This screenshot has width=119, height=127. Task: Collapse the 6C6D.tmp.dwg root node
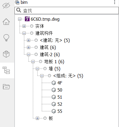(20, 19)
